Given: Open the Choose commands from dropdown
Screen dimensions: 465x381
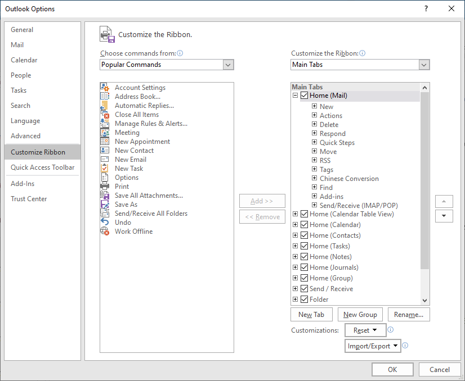Looking at the screenshot, I should coord(228,65).
